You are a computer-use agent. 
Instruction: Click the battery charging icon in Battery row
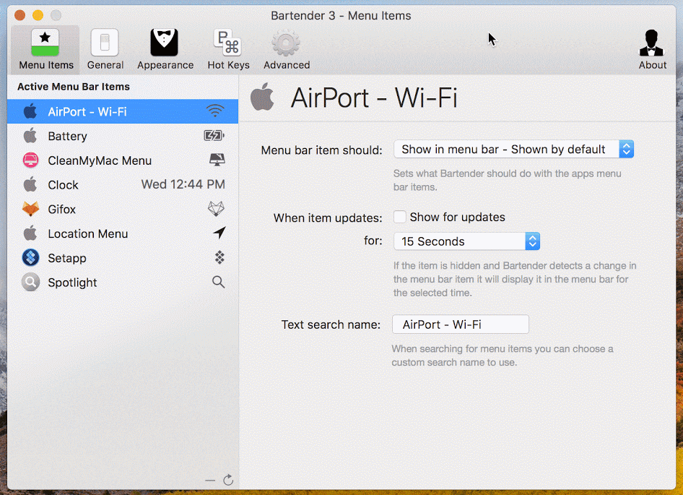214,136
